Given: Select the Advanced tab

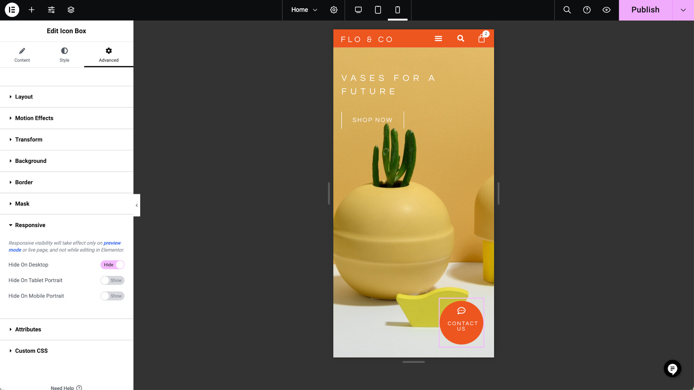Looking at the screenshot, I should point(109,55).
